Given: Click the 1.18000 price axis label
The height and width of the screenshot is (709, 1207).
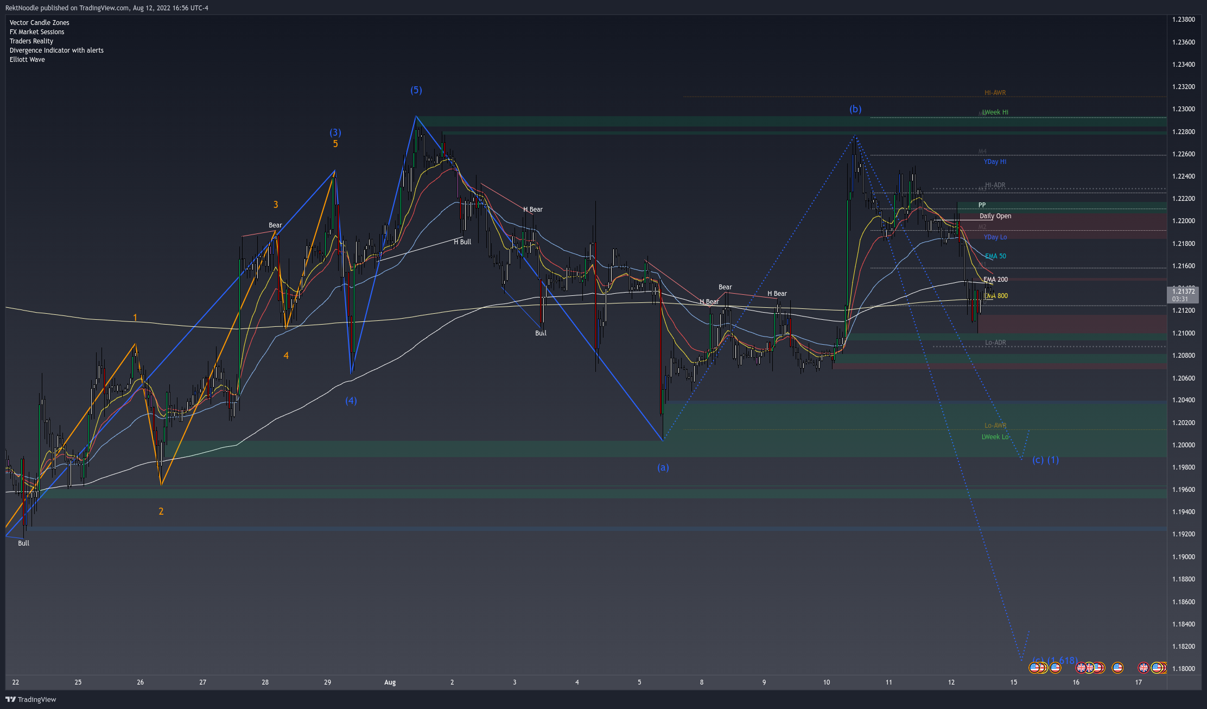Looking at the screenshot, I should (x=1184, y=669).
